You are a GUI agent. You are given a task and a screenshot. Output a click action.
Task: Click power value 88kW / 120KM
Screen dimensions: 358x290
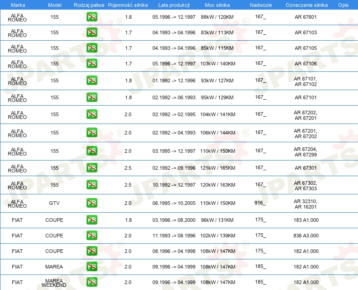(x=217, y=17)
